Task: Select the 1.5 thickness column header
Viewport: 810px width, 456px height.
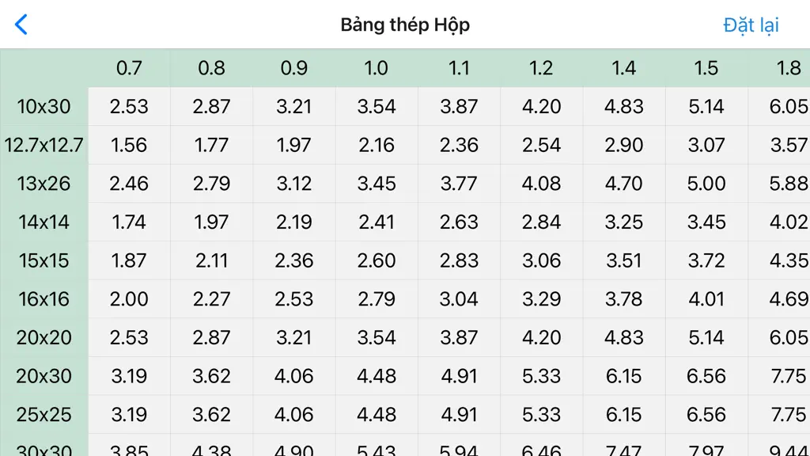Action: (706, 68)
